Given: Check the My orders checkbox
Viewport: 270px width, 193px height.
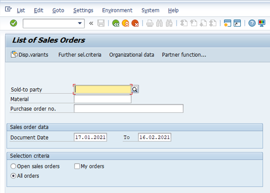Looking at the screenshot, I should coord(77,166).
